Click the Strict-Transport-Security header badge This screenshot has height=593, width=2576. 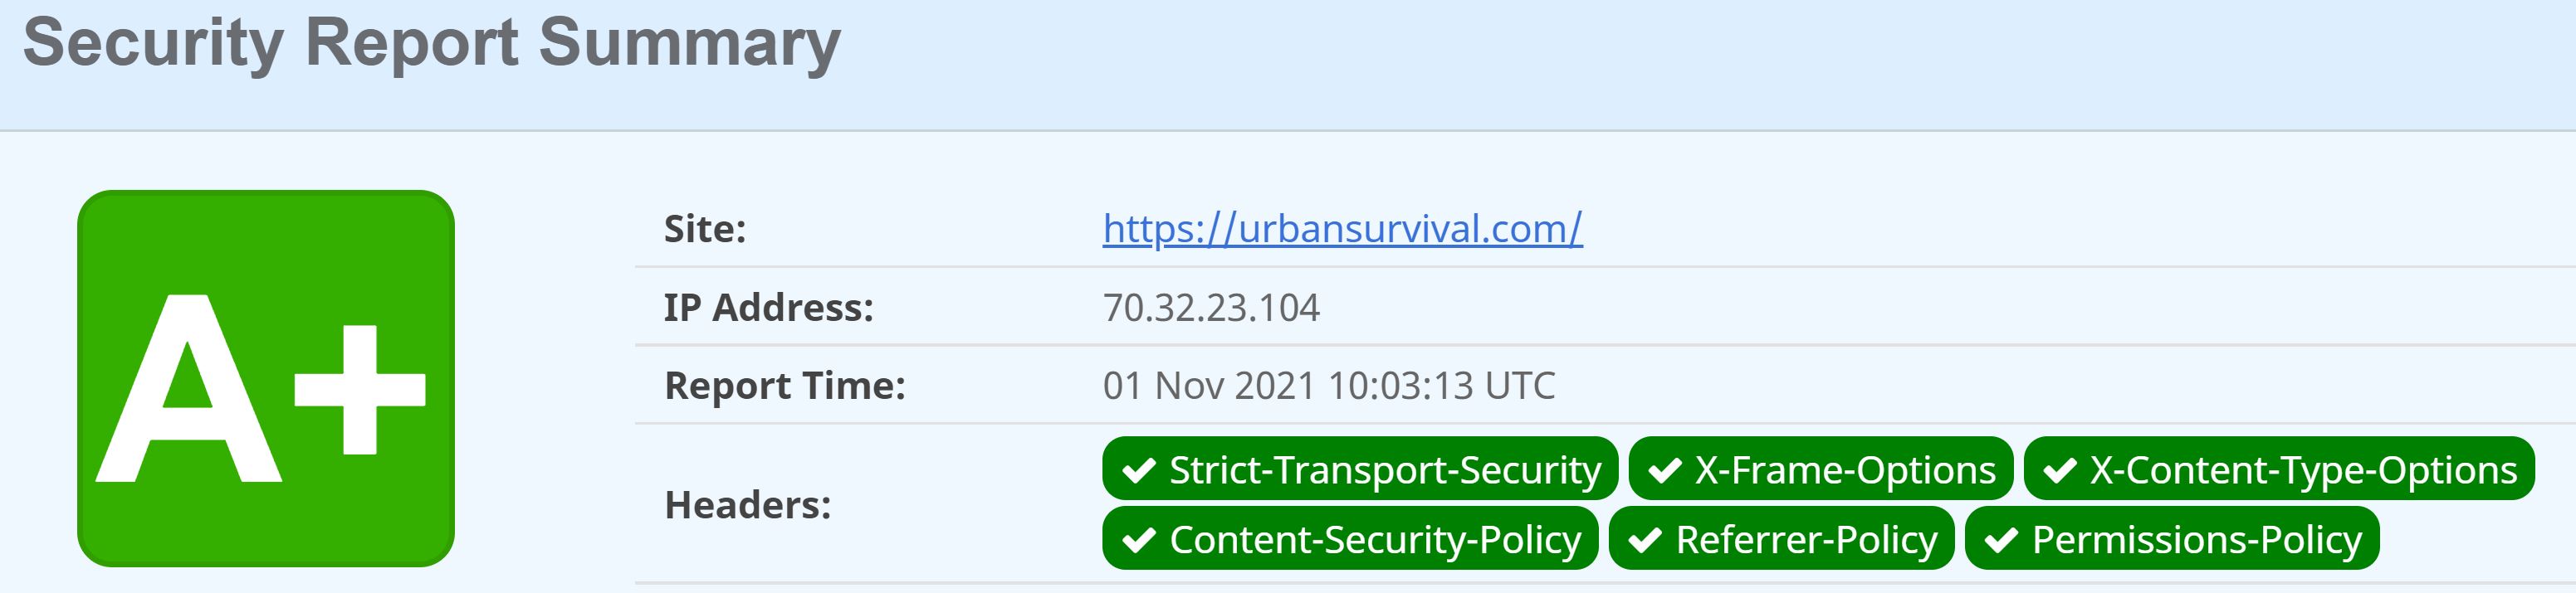(x=1360, y=469)
